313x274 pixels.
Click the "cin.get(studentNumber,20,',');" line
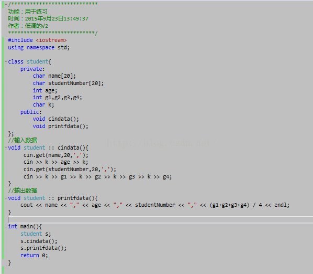coord(70,170)
